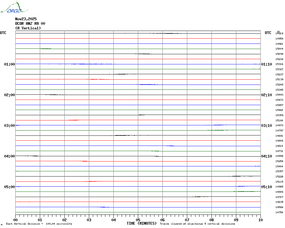Screen dimensions: 285x228
Task: Click the UTC label at top left
Action: point(3,33)
